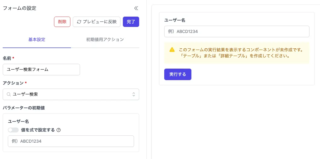Click the 実行する button in the preview
The width and height of the screenshot is (320, 159).
point(178,74)
